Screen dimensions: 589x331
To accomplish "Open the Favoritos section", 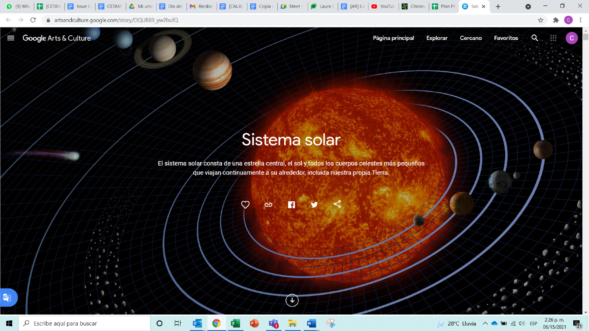I will click(506, 38).
